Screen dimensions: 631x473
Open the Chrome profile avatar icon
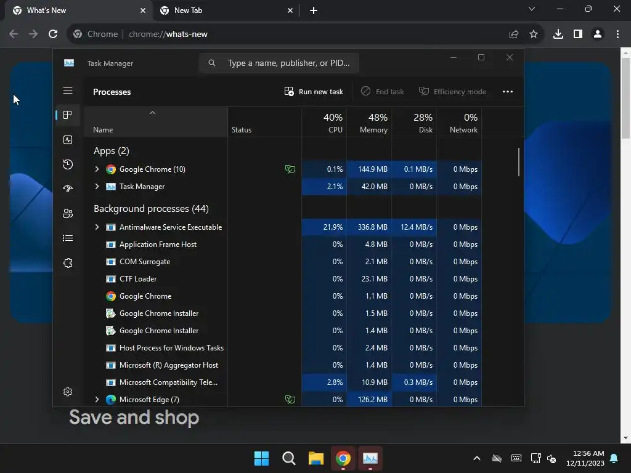pos(598,34)
